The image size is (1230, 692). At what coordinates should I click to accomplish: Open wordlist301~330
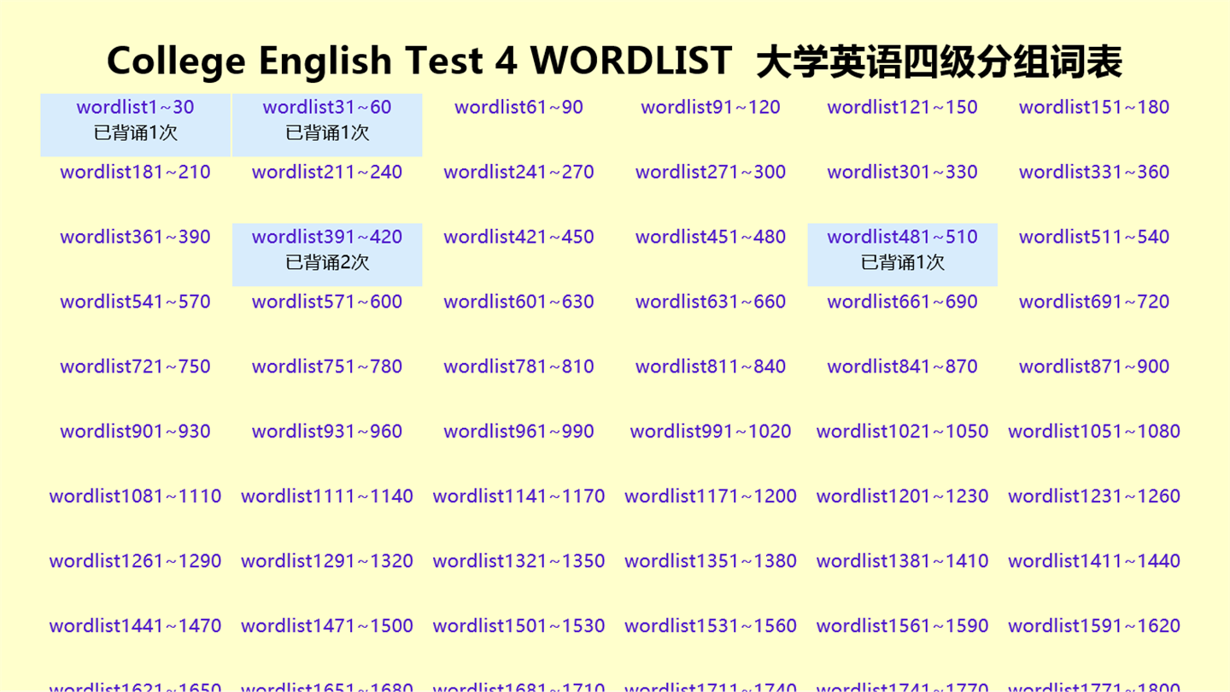click(902, 172)
